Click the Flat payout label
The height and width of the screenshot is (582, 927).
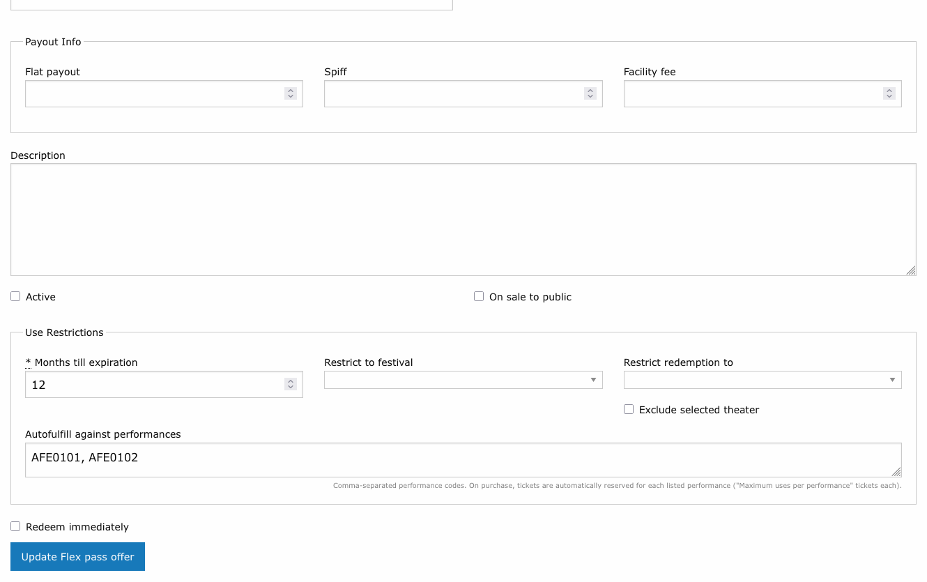click(x=52, y=72)
